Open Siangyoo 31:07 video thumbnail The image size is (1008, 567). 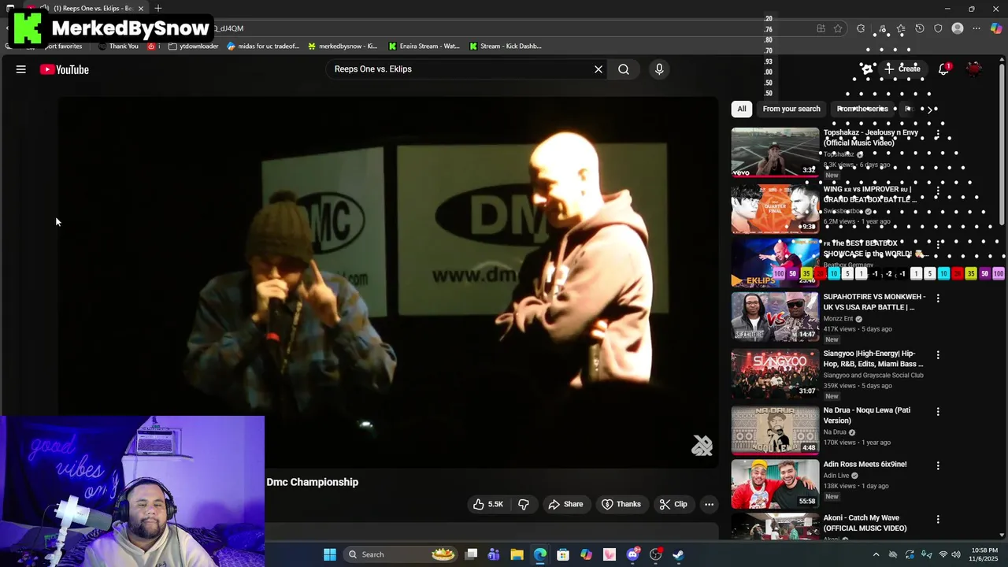(775, 373)
